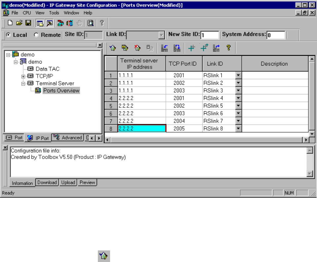317x262 pixels.
Task: Click the Save floppy disk icon
Action: (x=28, y=23)
